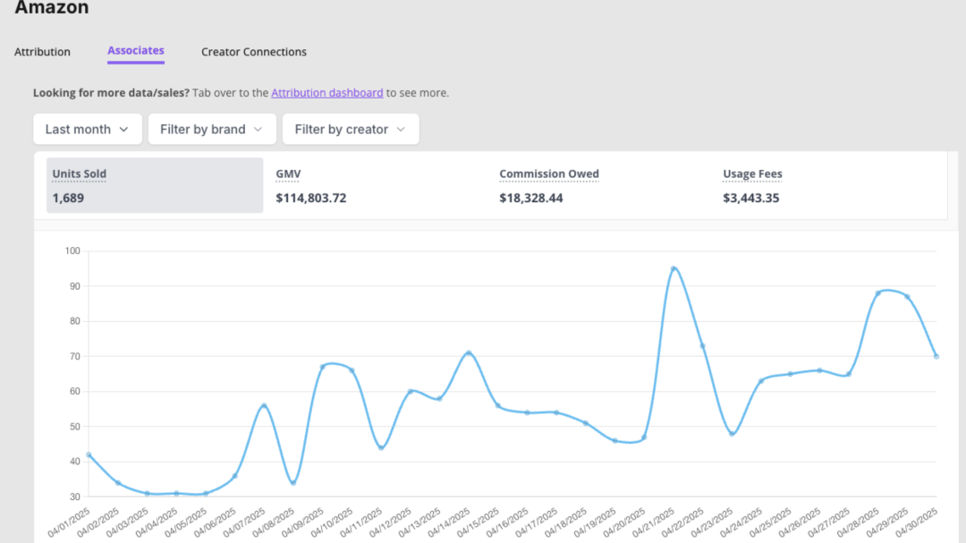Viewport: 966px width, 543px height.
Task: Click the 04/14/2025 data point near 71
Action: tap(469, 353)
